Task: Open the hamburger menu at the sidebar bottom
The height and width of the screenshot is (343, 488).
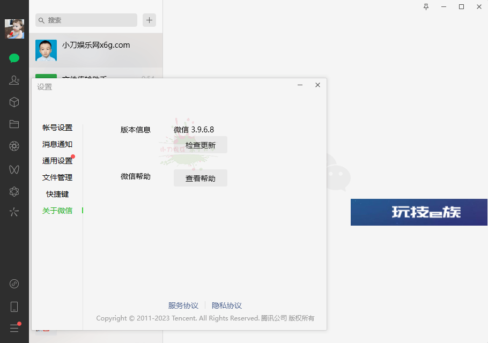Action: [x=14, y=328]
